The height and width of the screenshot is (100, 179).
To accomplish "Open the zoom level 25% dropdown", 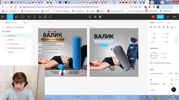I will [x=175, y=17].
